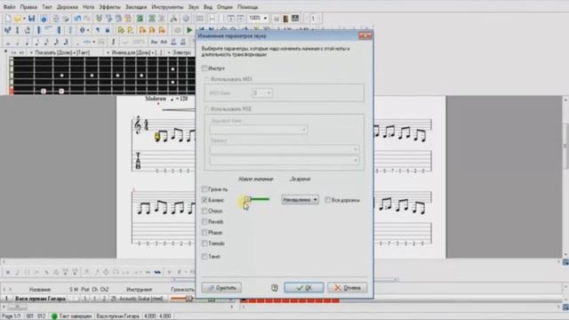569x320 pixels.
Task: Click the green Play triangle icon
Action: [189, 30]
